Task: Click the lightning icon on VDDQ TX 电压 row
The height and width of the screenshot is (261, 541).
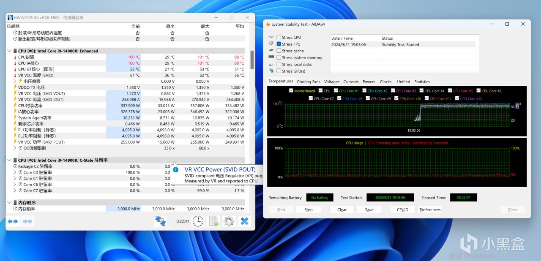Action: point(15,87)
